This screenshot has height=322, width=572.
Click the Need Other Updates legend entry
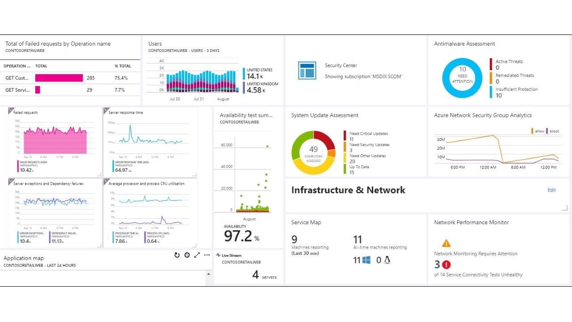[365, 159]
